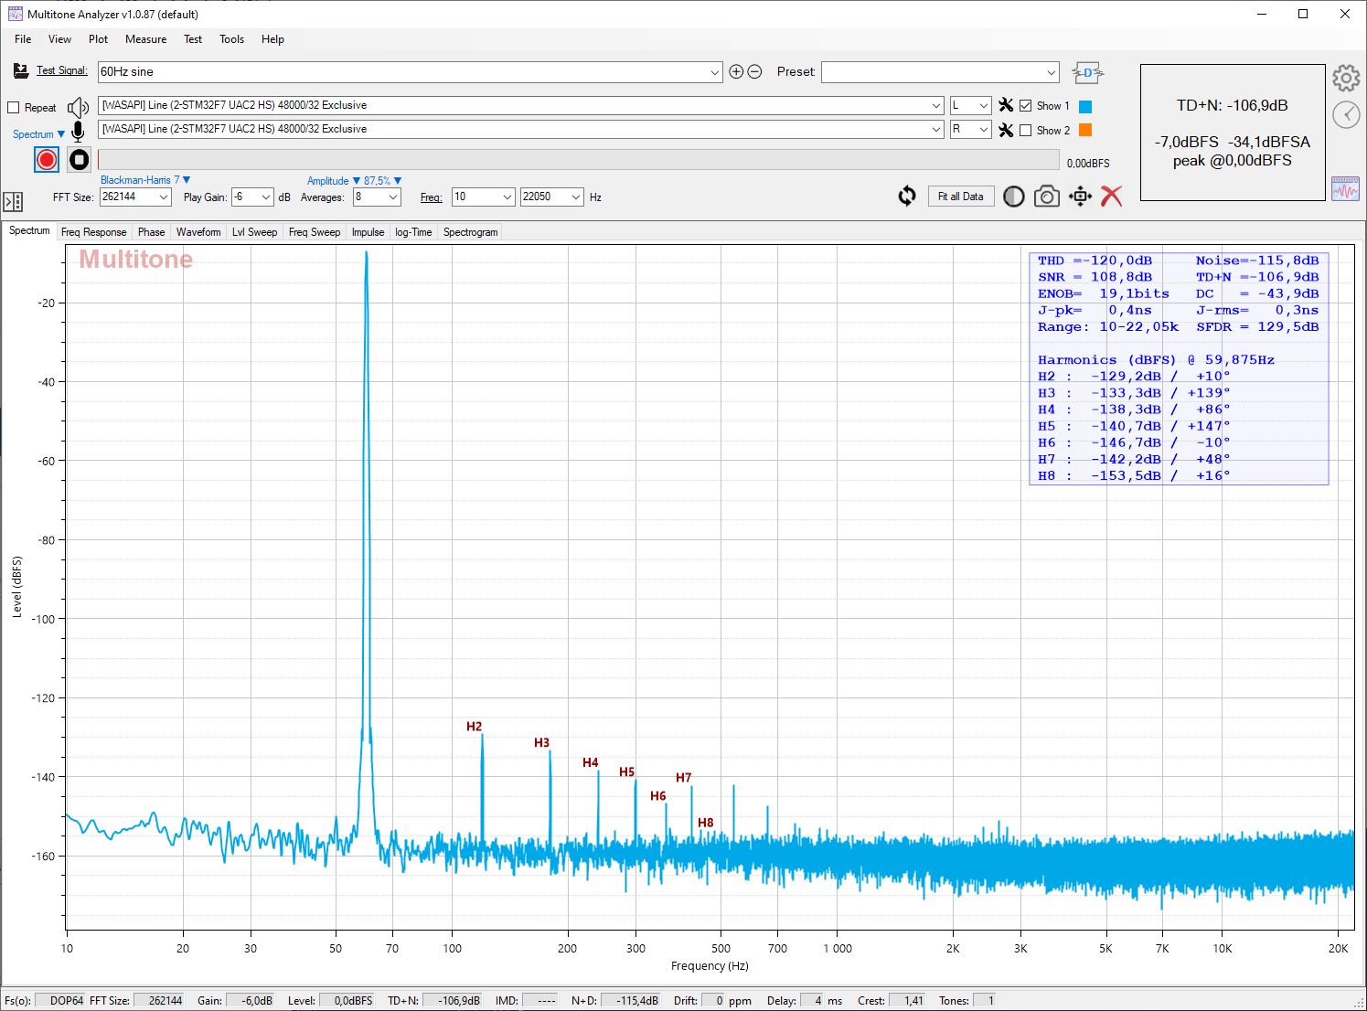Viewport: 1367px width, 1011px height.
Task: Click the blue channel 1 color swatch
Action: (x=1085, y=106)
